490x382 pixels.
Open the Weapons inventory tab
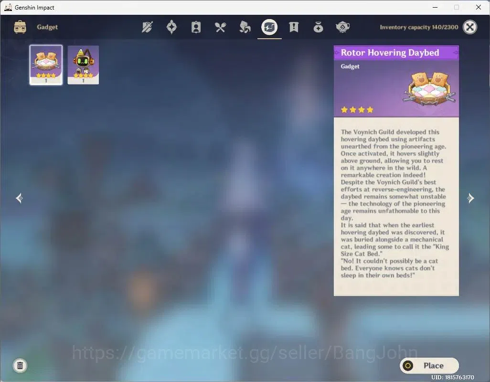(147, 27)
